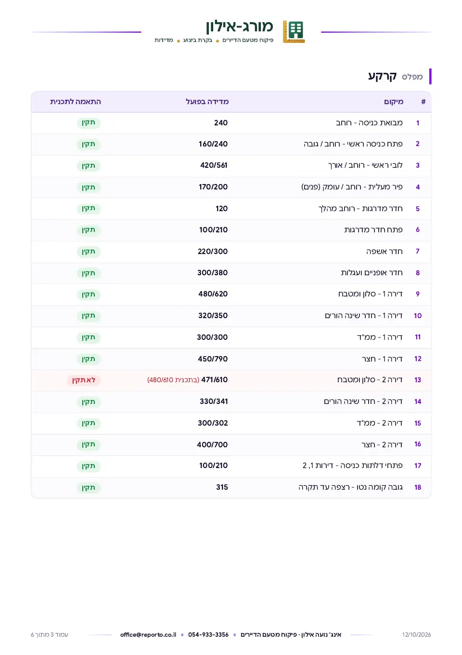Click the תקין badge in row 18
Viewport: 462px width, 655px height.
pos(89,488)
